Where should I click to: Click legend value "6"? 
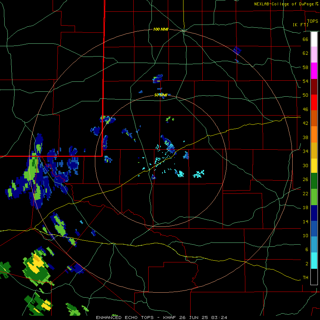[x=307, y=250]
